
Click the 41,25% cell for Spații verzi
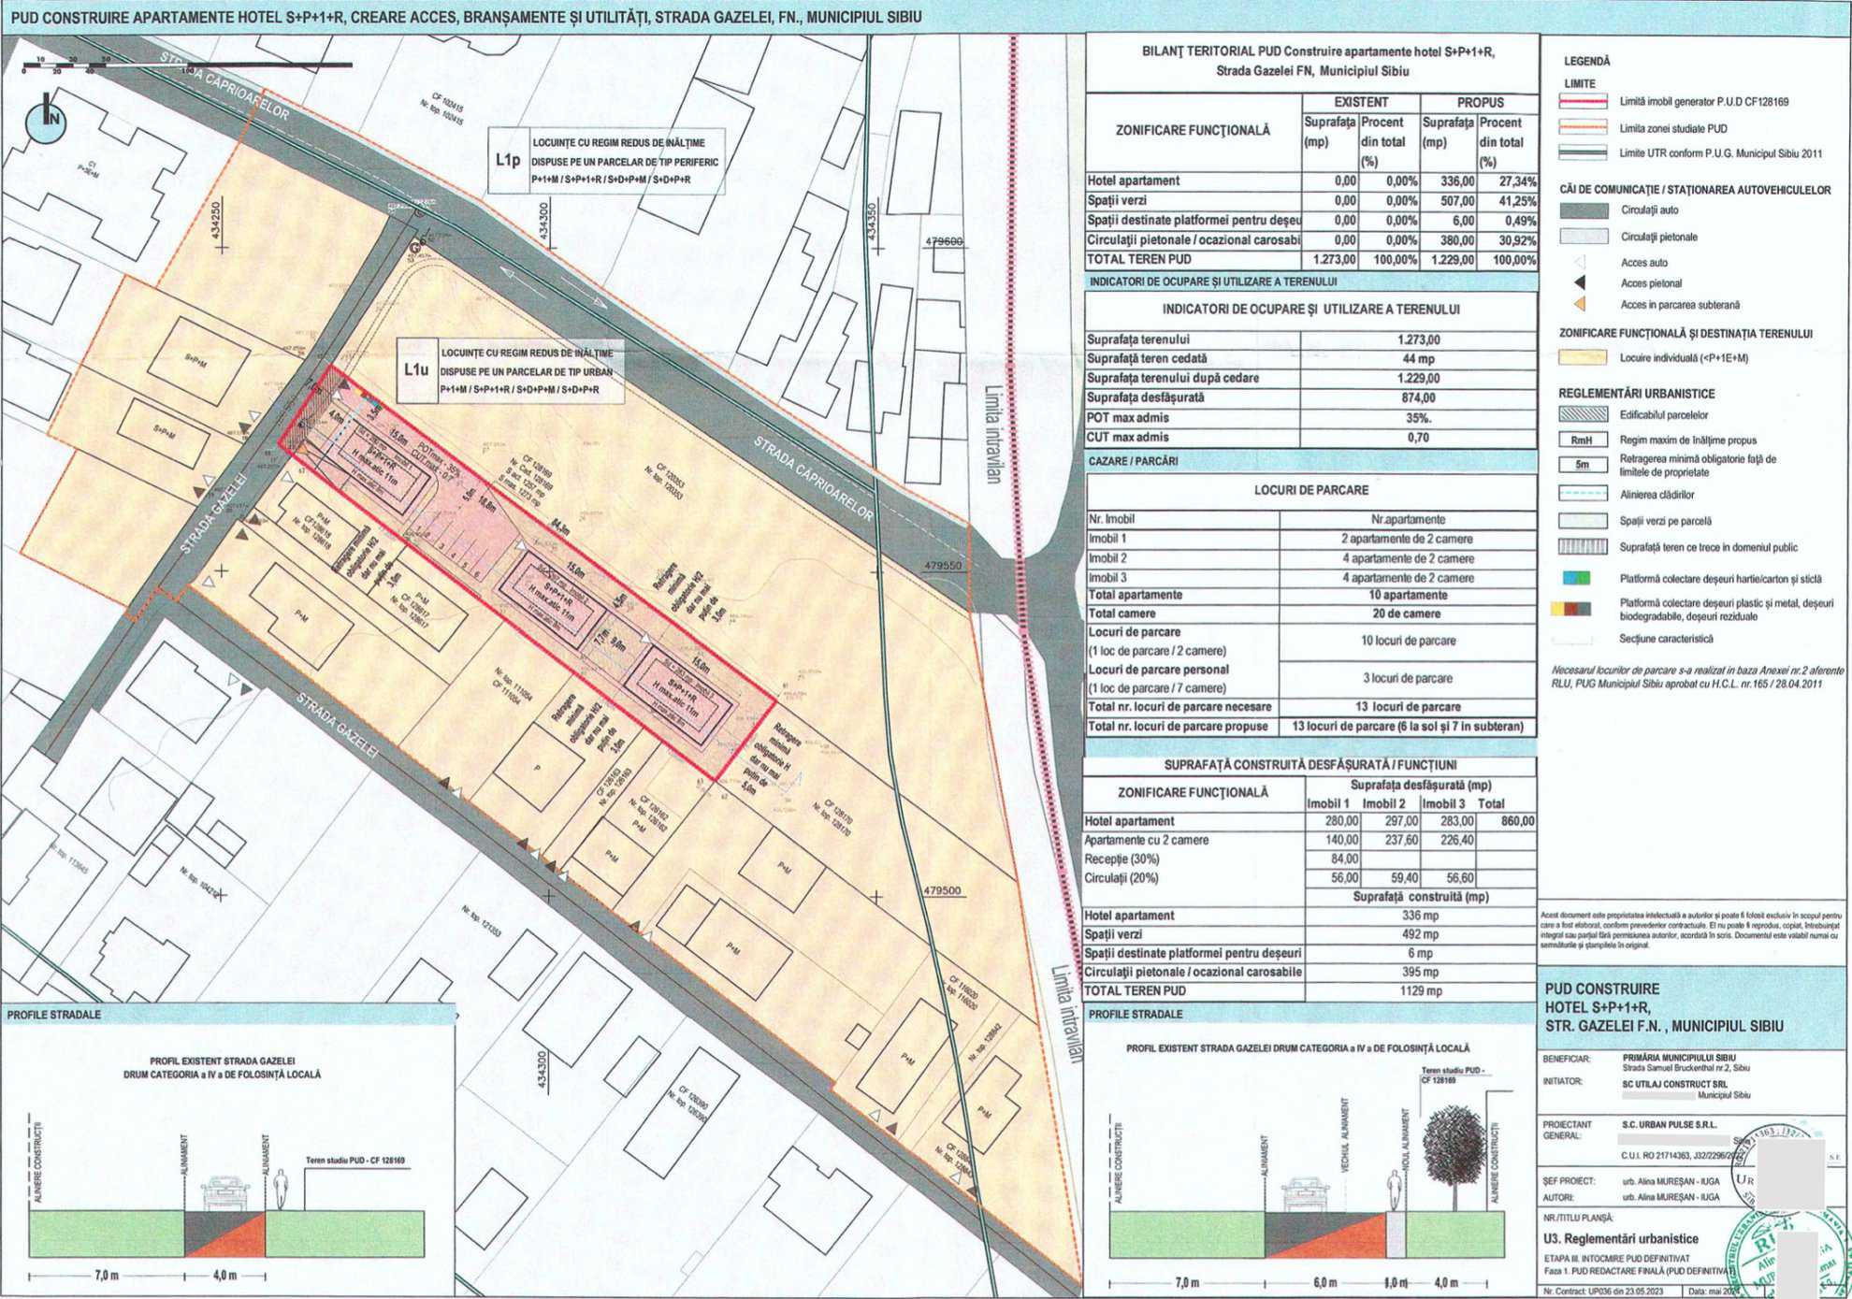(1507, 201)
